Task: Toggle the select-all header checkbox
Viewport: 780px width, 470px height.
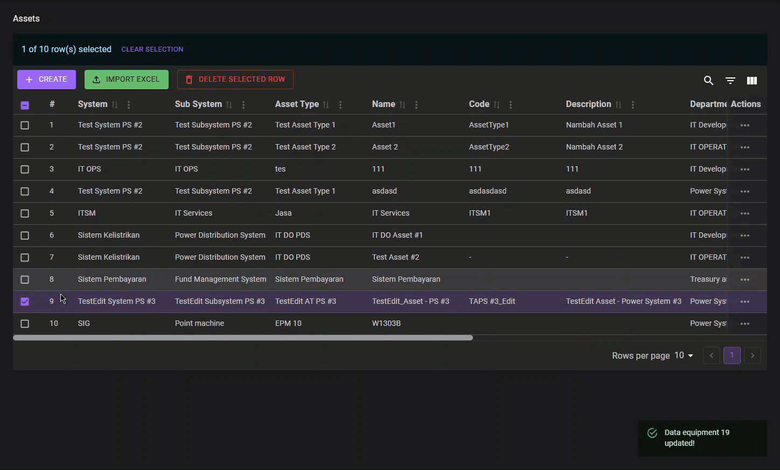Action: (25, 105)
